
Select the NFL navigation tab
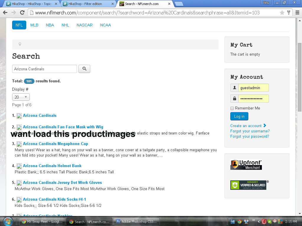point(19,25)
